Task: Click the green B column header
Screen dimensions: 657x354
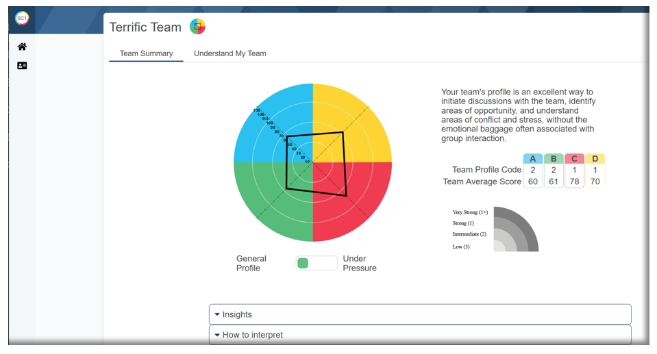Action: 554,159
